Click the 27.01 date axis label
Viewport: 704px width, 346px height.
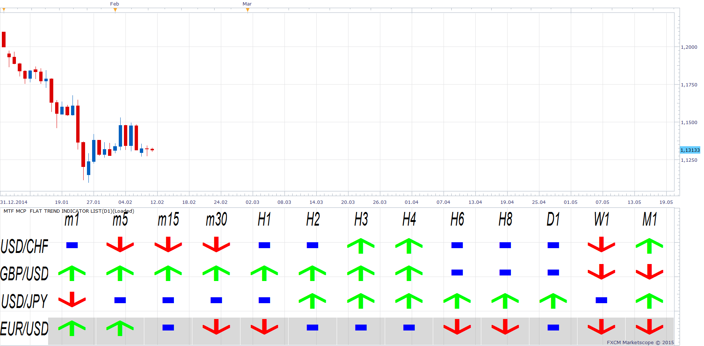[x=94, y=202]
